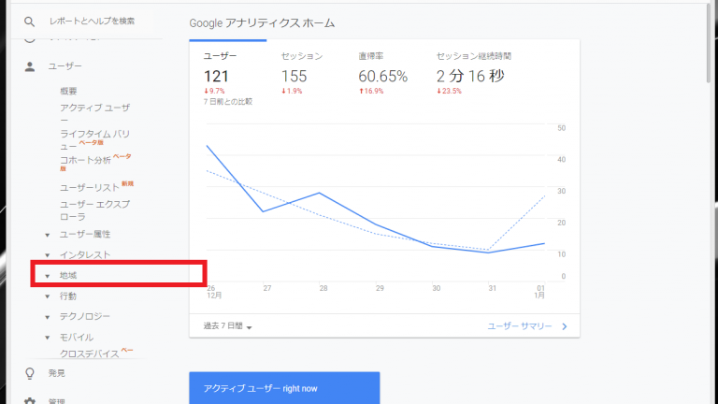Open the クロスデバイス report

[96, 353]
